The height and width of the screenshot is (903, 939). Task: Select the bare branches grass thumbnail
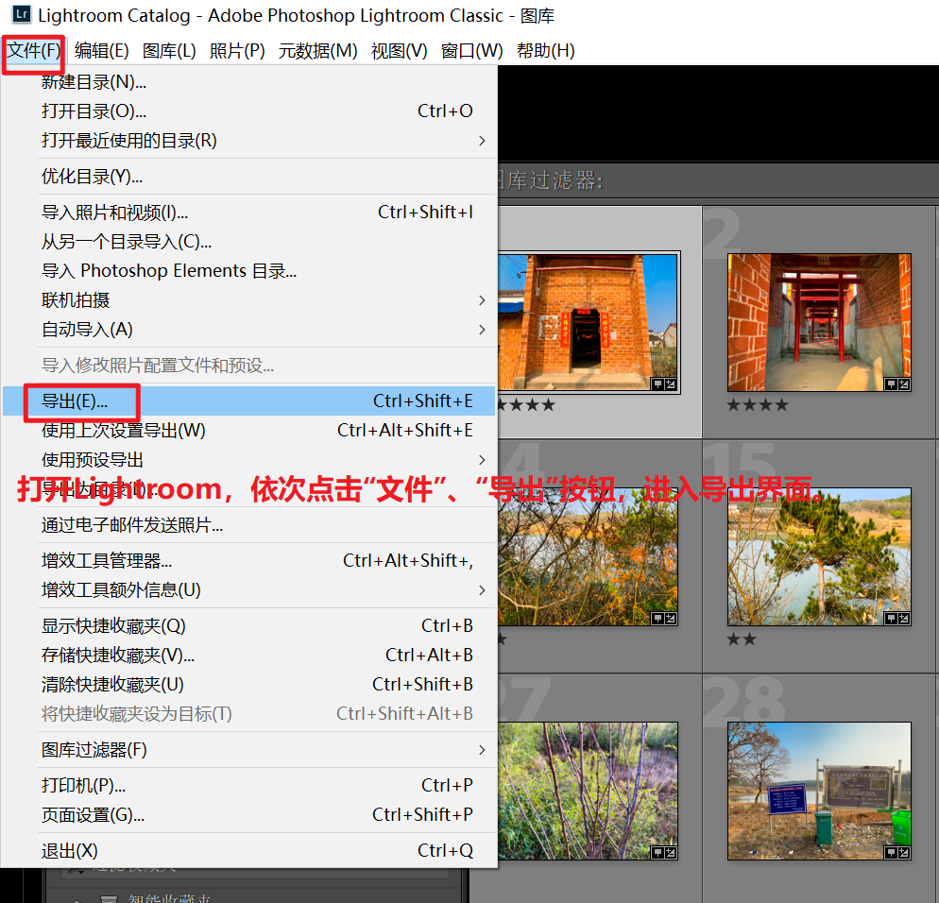(x=589, y=791)
